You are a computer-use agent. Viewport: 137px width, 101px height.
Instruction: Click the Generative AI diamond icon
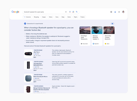coord(25,24)
